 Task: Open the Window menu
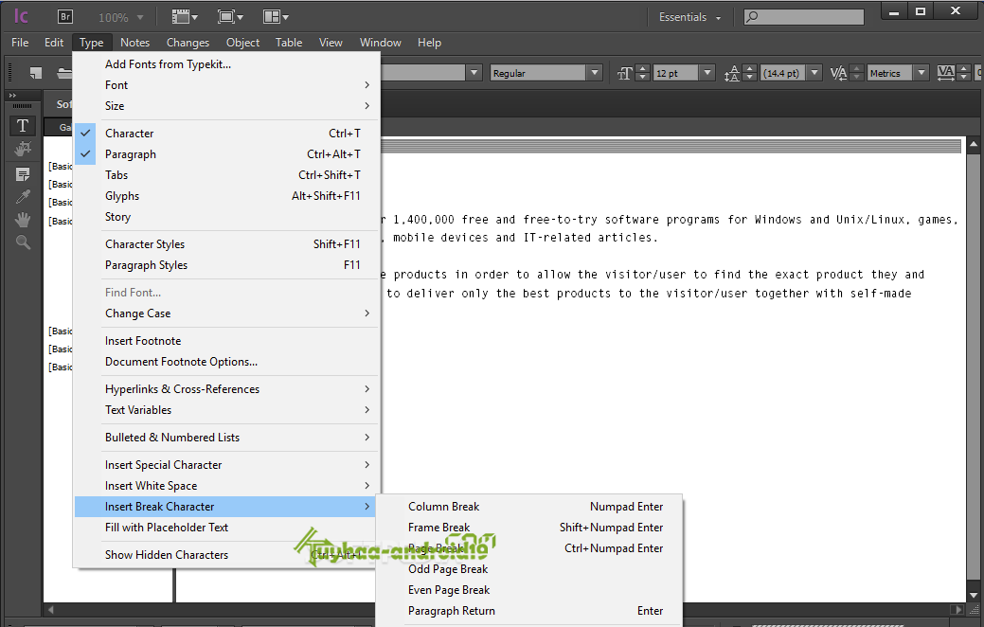tap(381, 43)
